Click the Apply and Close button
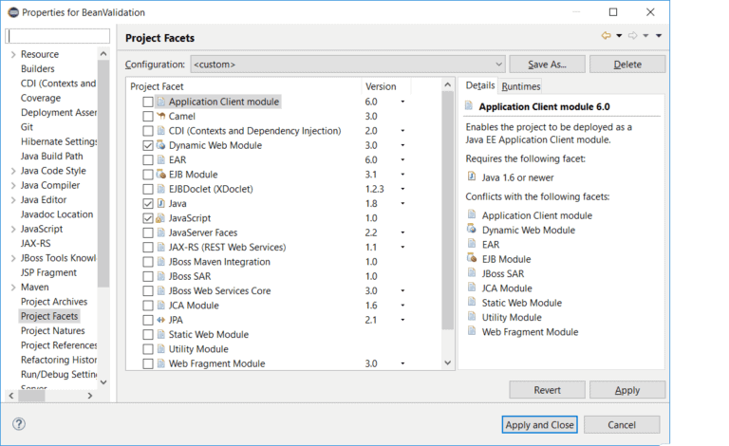Viewport: 729px width, 446px height. pyautogui.click(x=539, y=424)
